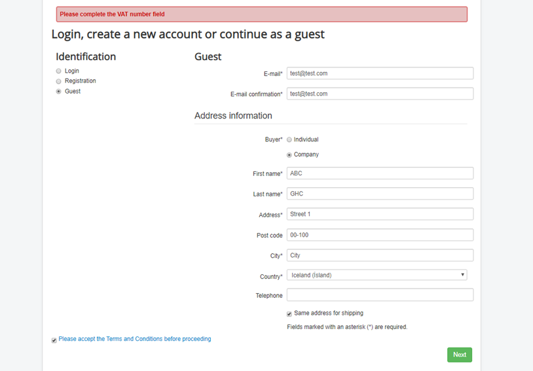Tick the Terms and Conditions checkbox
The width and height of the screenshot is (533, 371).
click(54, 340)
